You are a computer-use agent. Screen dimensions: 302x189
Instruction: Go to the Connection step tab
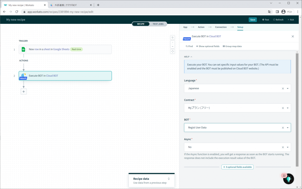coord(221,27)
